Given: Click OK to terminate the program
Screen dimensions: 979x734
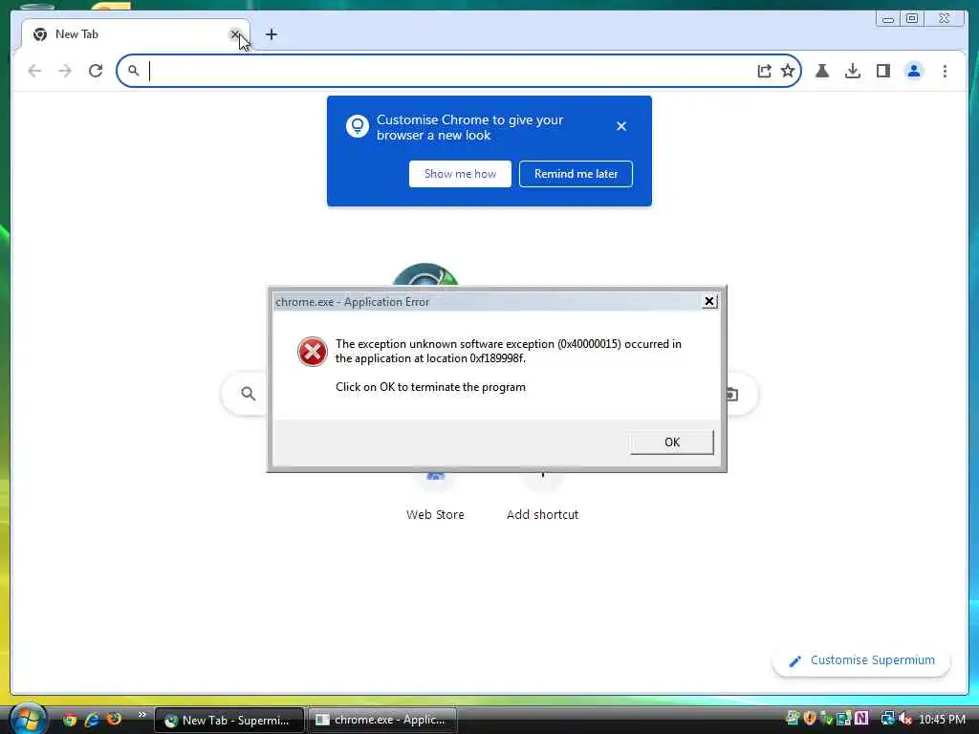Looking at the screenshot, I should point(671,442).
